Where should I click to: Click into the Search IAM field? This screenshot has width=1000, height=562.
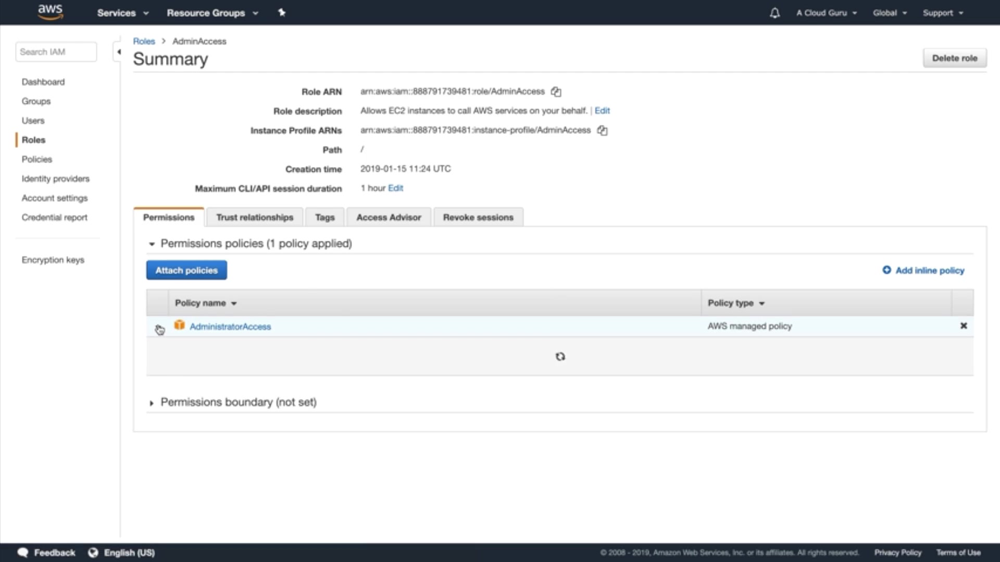point(56,52)
